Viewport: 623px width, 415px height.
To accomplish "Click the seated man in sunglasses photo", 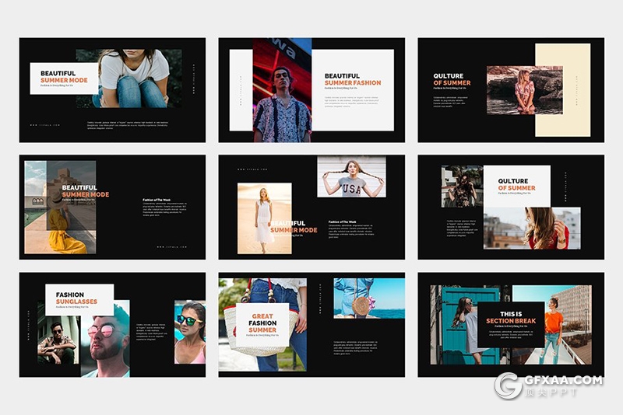I will 58,342.
